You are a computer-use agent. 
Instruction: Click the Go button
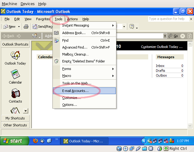point(173,36)
